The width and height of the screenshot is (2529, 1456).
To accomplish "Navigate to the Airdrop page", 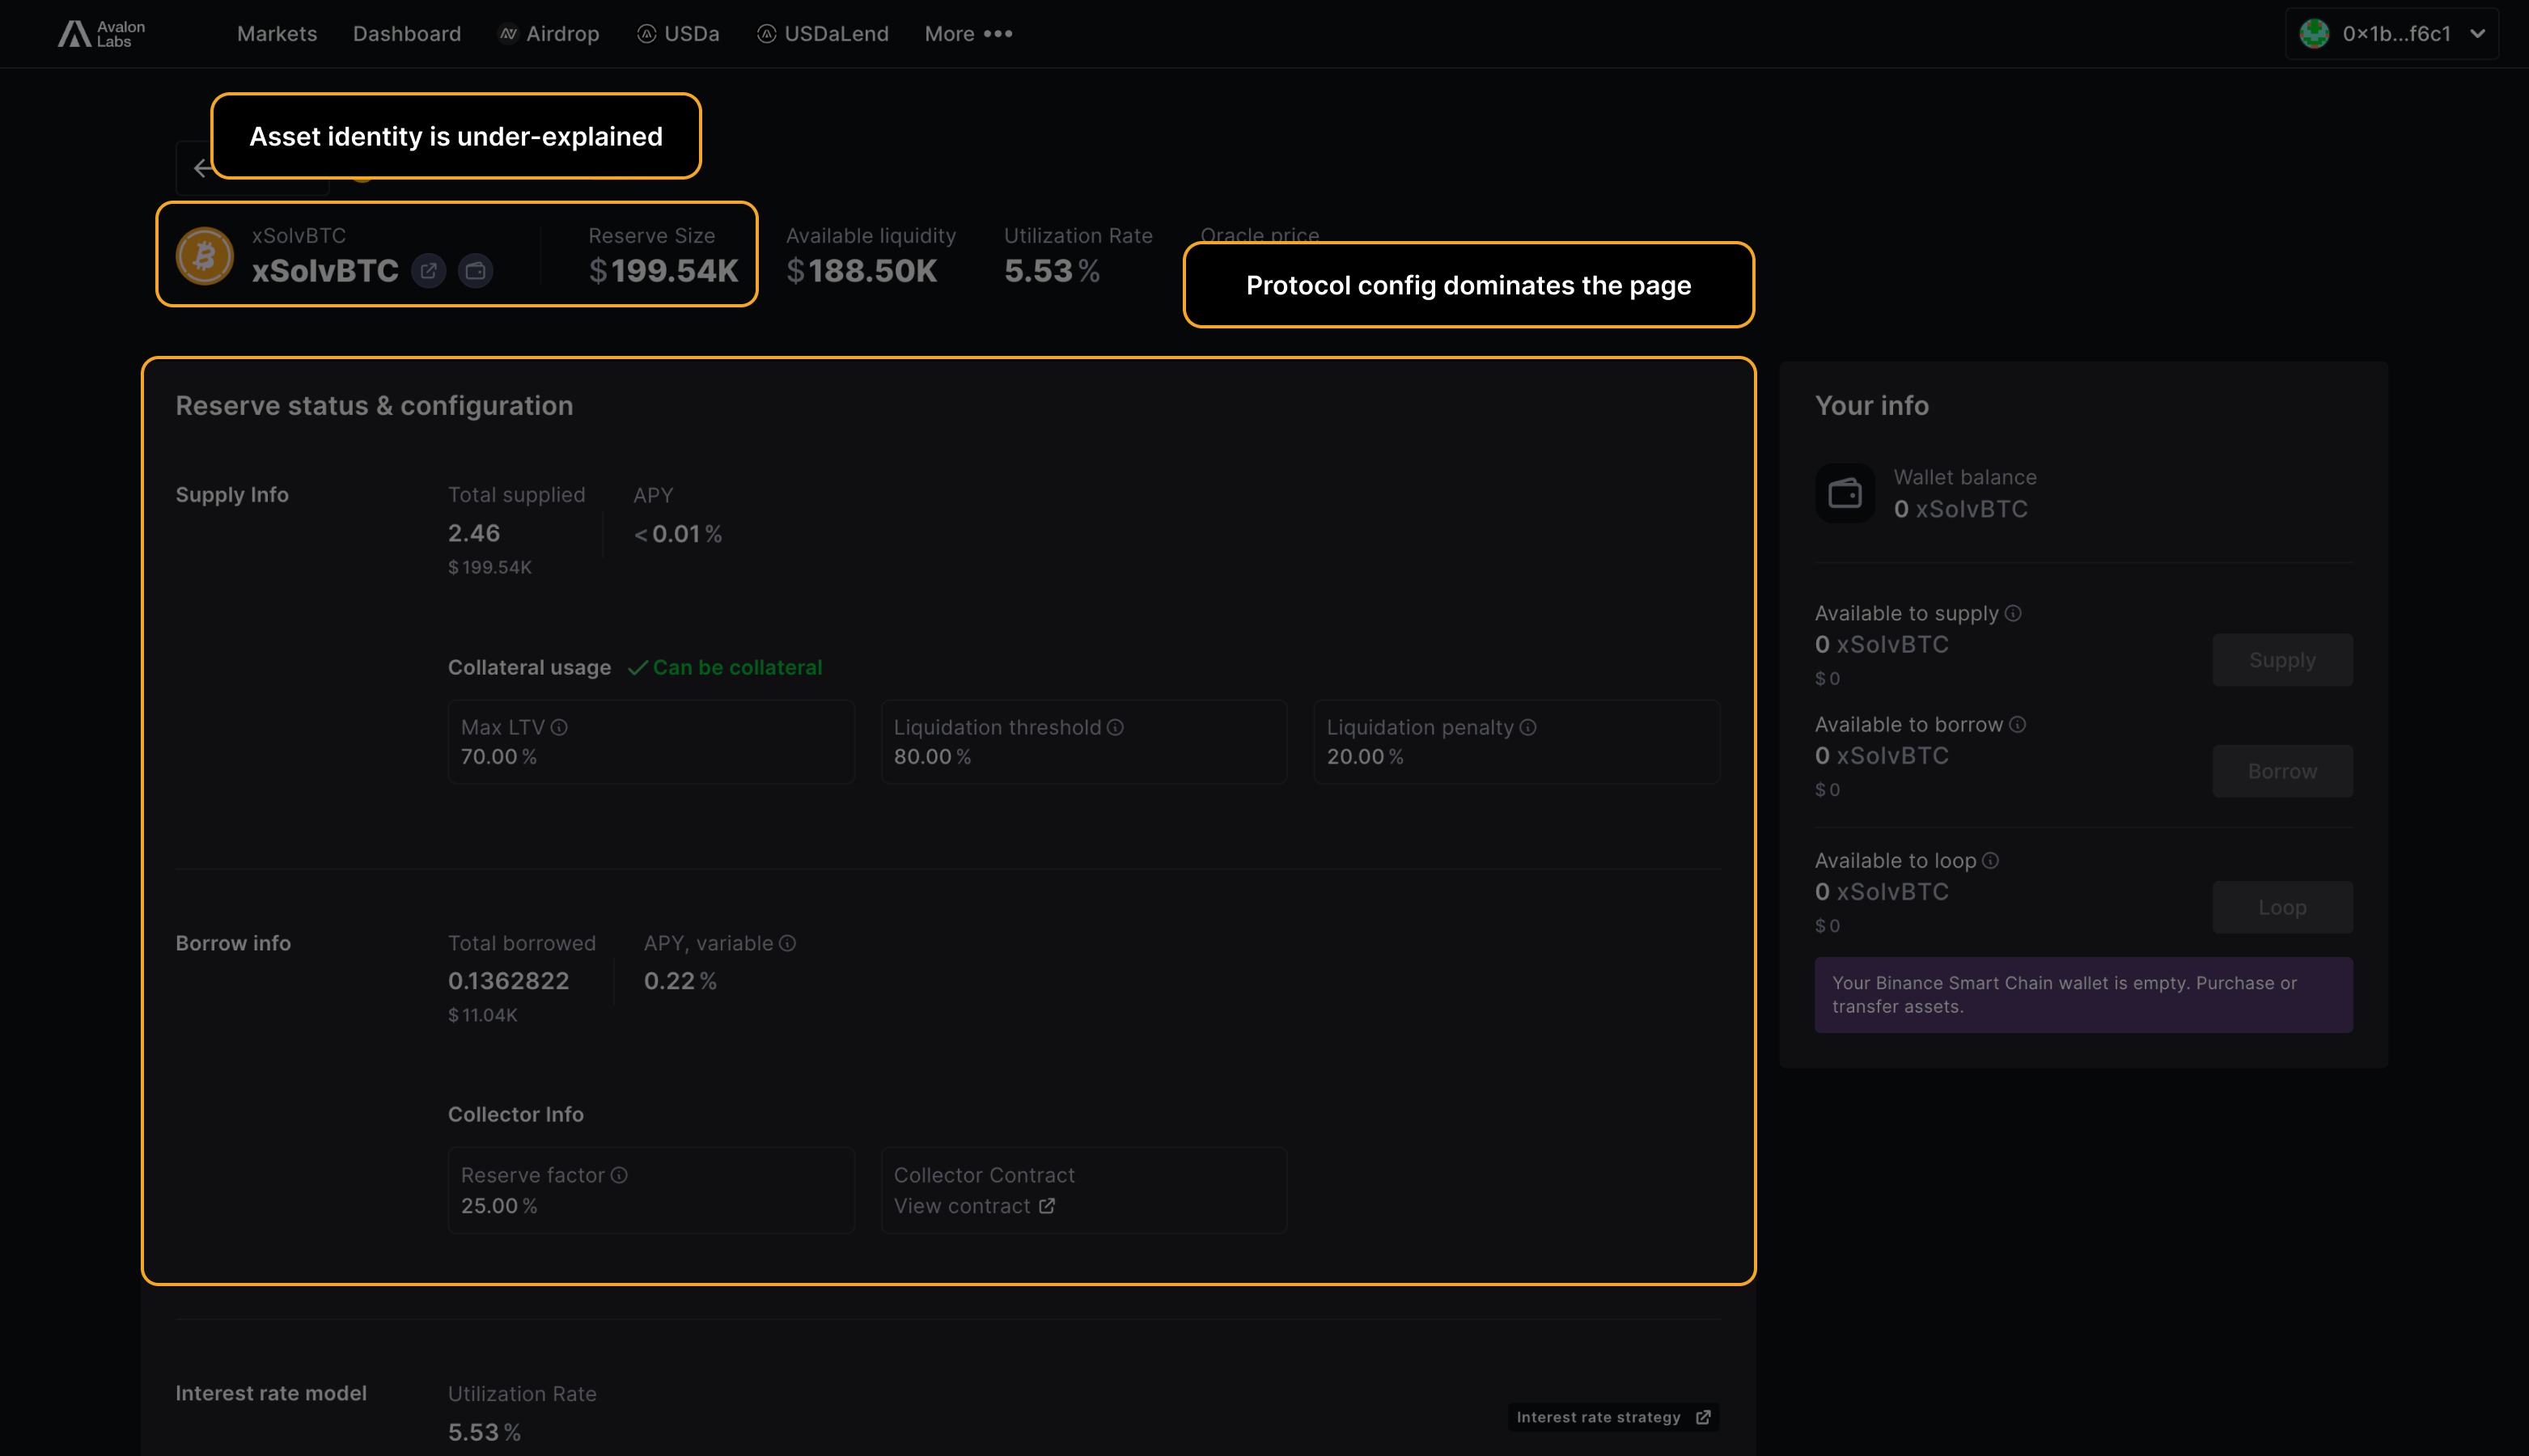I will pos(549,34).
